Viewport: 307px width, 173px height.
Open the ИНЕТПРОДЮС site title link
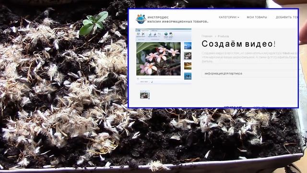[x=158, y=17]
